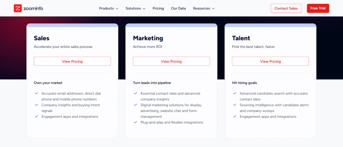Viewport: 343px width, 147px height.
Task: Expand the Products dropdown menu
Action: [109, 8]
